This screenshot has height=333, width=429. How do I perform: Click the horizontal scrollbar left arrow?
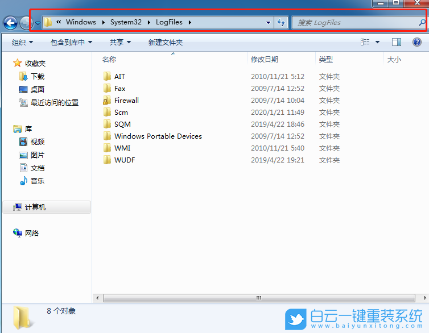(97, 298)
